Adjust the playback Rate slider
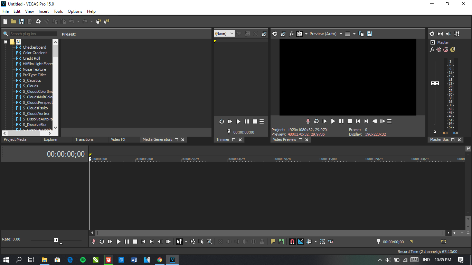The width and height of the screenshot is (472, 265). [56, 240]
